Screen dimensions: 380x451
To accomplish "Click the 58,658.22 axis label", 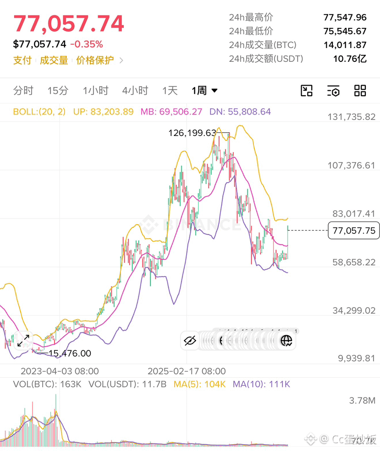I will pyautogui.click(x=354, y=262).
